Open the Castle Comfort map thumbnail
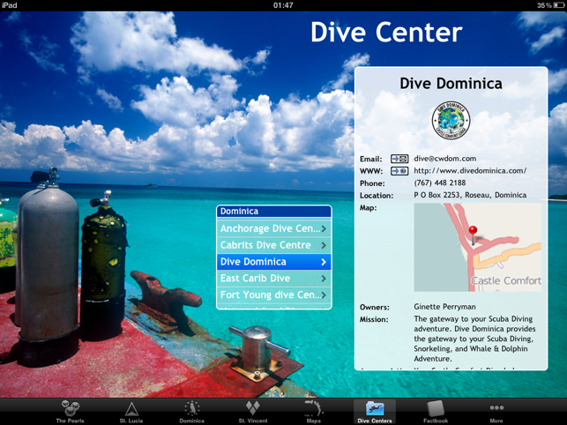The height and width of the screenshot is (425, 567). coord(477,247)
